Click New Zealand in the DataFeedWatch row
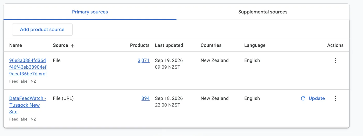The image size is (363, 136). click(215, 98)
